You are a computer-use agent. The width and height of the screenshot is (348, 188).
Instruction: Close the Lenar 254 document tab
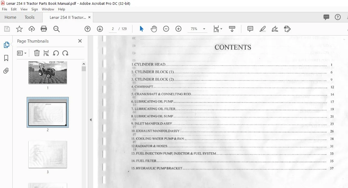point(90,17)
